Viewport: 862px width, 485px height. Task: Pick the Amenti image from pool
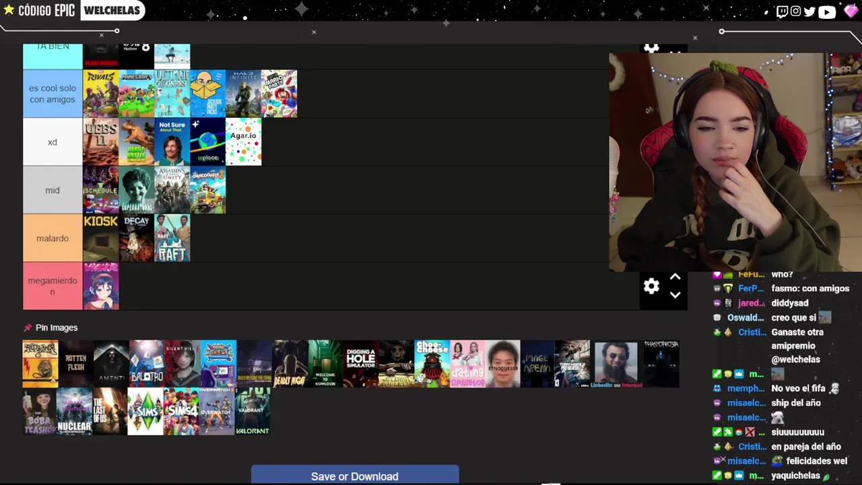point(112,364)
